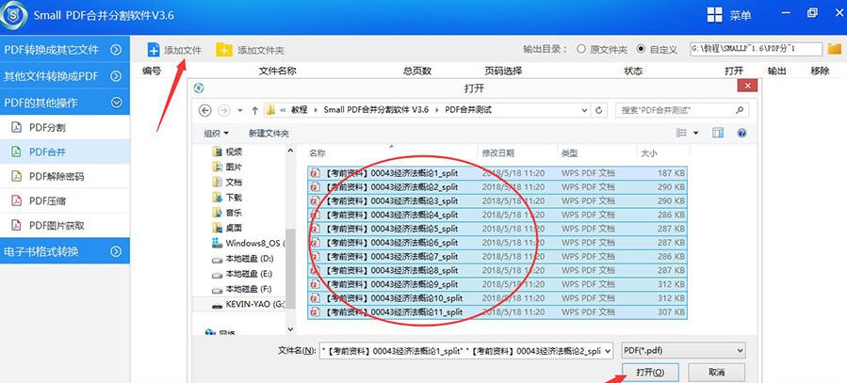Select 桌面 folder in navigation pane

tap(227, 228)
